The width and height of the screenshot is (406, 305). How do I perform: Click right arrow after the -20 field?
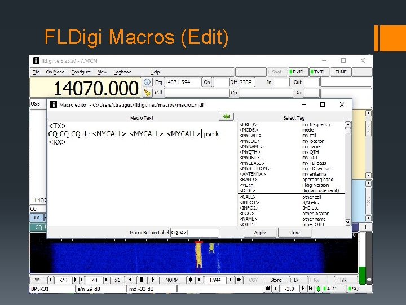click(x=76, y=280)
